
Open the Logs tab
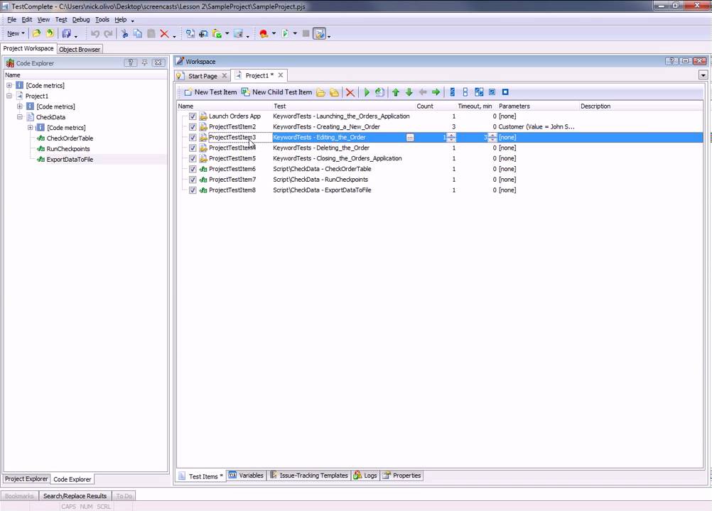click(365, 476)
